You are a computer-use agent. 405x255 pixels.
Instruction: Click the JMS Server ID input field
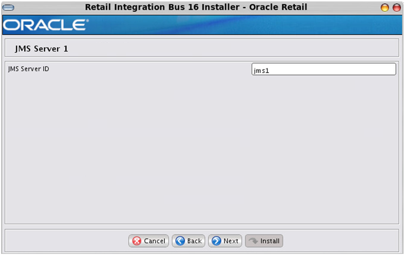coord(324,70)
